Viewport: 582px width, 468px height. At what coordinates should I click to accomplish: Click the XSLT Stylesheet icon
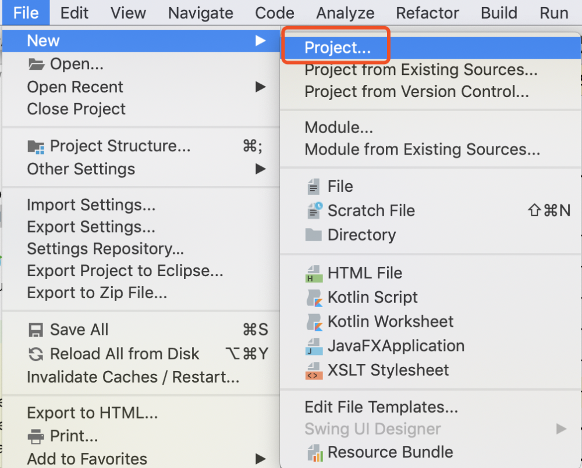click(314, 370)
